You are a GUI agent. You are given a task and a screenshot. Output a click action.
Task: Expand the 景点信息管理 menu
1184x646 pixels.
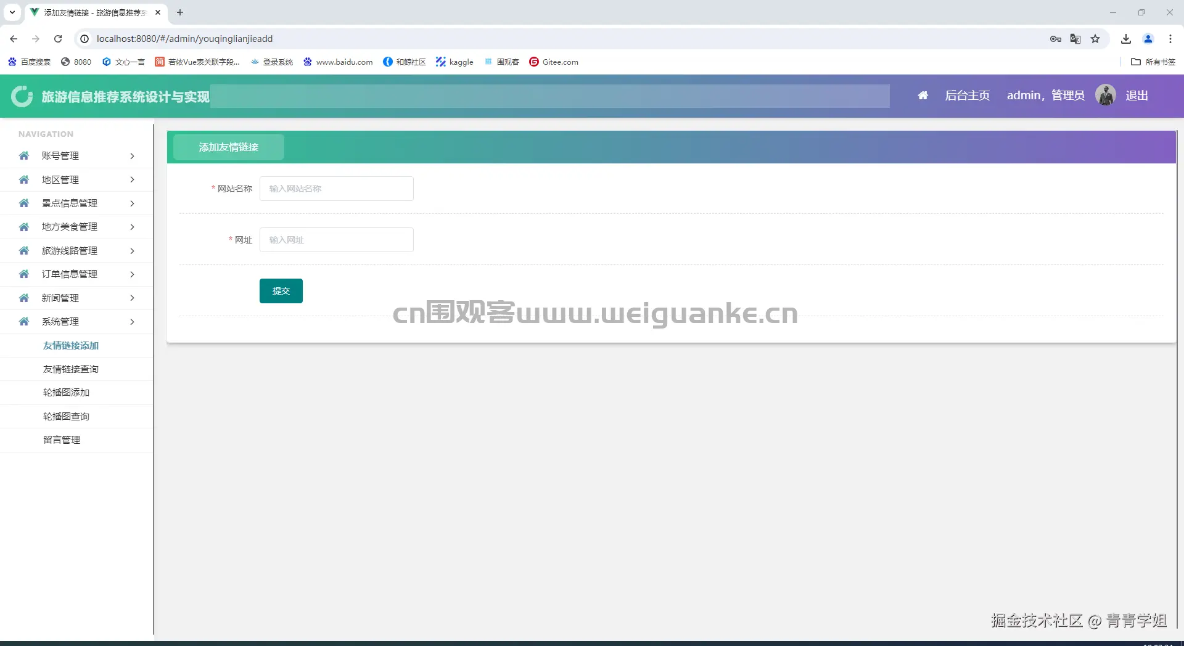click(x=69, y=203)
